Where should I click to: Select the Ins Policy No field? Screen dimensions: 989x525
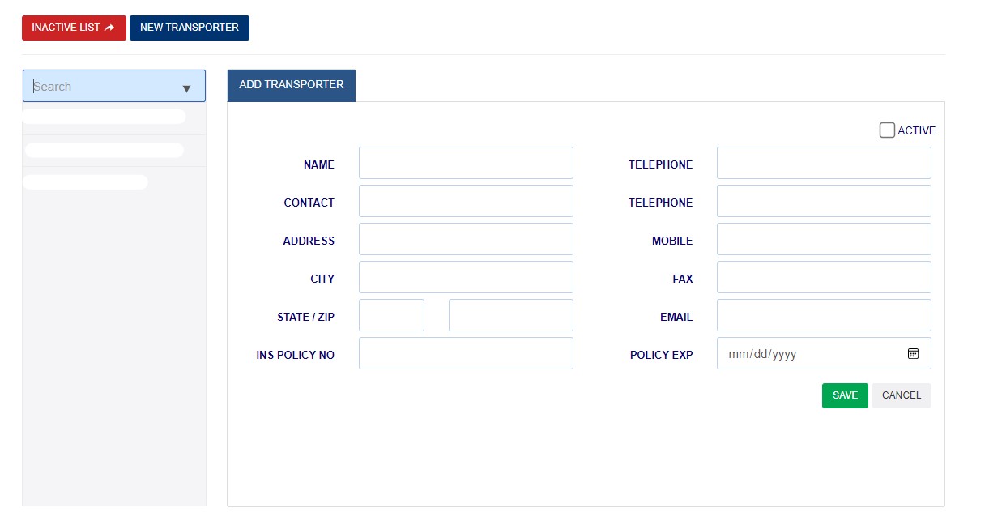pos(466,353)
